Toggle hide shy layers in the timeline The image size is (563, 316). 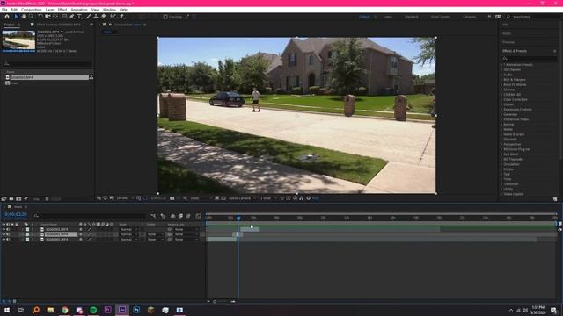coord(172,216)
